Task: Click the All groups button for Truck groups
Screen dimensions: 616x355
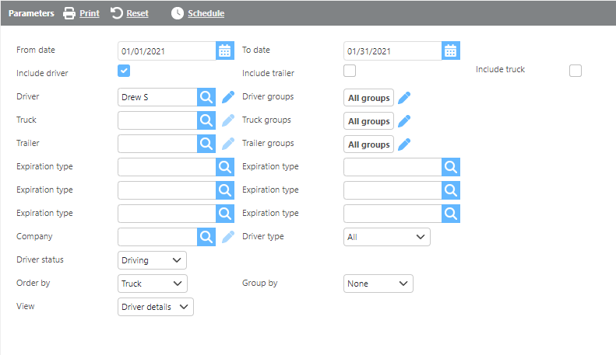Action: pos(368,121)
